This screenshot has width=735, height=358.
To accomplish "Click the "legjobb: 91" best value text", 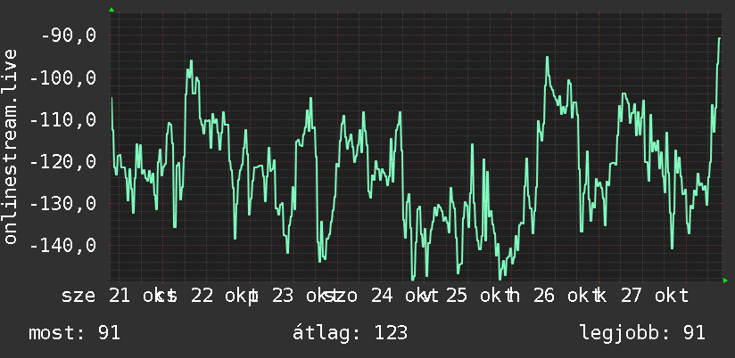I will [642, 333].
